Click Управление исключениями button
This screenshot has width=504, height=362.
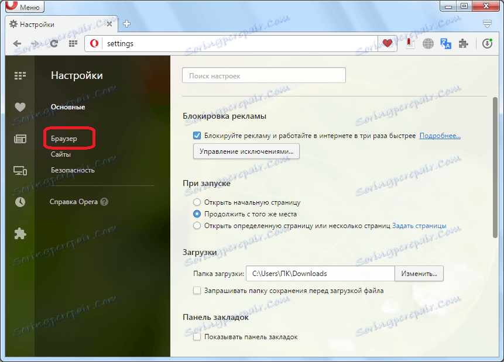pyautogui.click(x=246, y=151)
